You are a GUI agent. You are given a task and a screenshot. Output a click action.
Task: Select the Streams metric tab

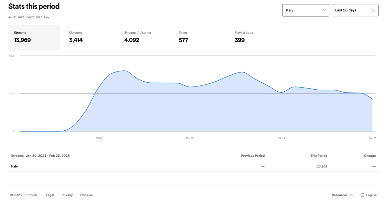[34, 38]
